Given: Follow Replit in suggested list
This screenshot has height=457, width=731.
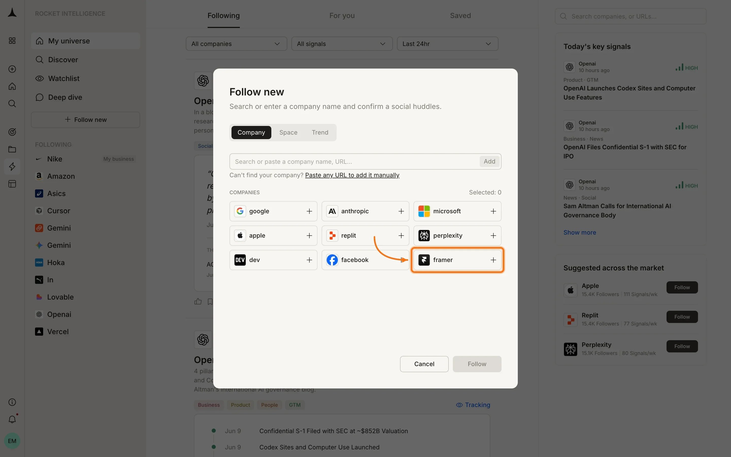Looking at the screenshot, I should coord(682,317).
